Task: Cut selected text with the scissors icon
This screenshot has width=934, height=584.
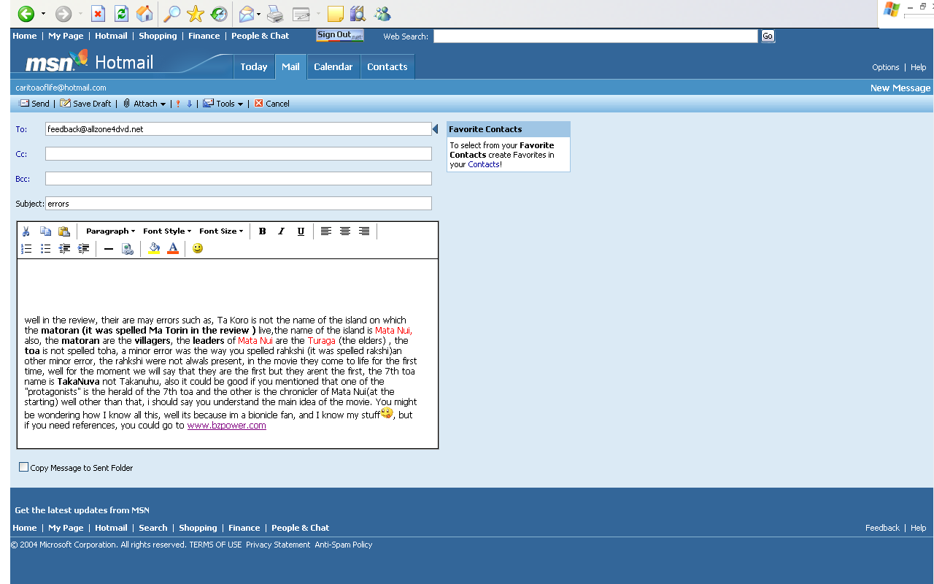Action: point(26,231)
